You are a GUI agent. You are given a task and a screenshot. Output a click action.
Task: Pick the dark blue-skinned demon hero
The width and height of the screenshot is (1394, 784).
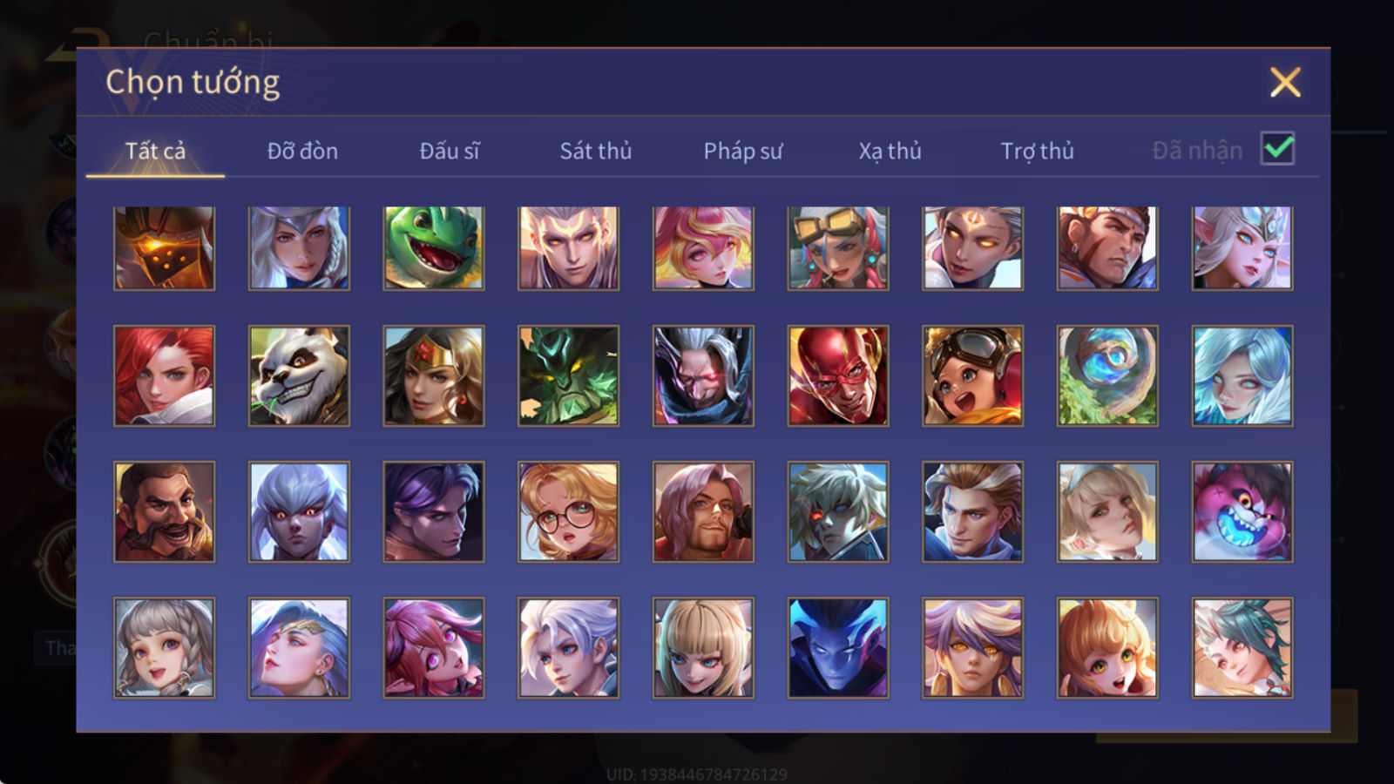(838, 647)
